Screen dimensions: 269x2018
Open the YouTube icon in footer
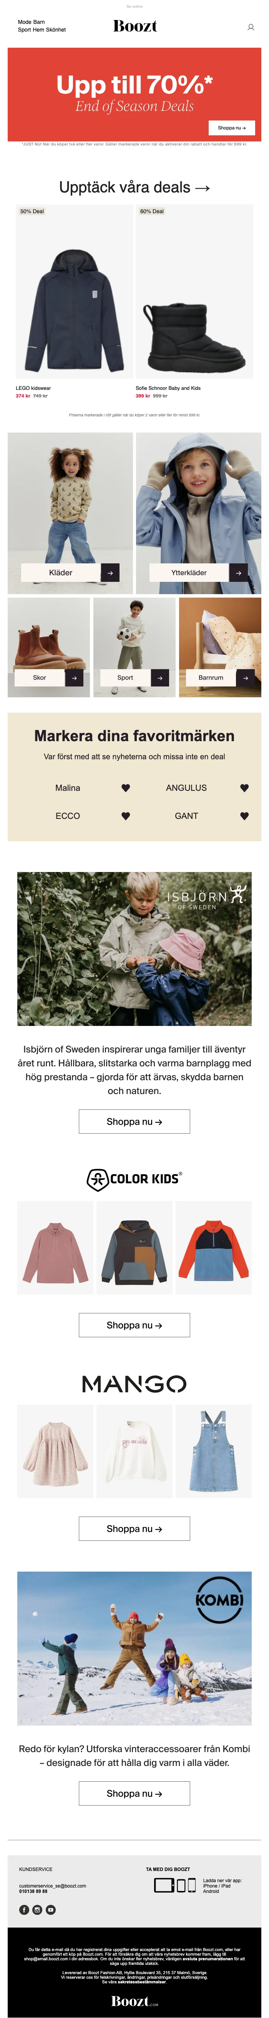(x=51, y=1910)
